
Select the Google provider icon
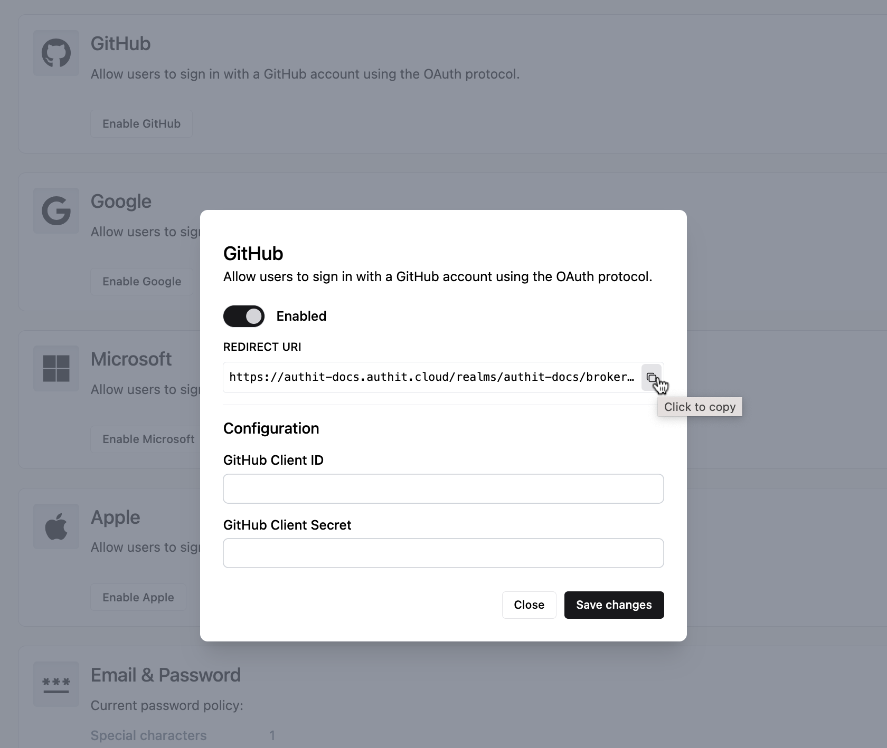tap(55, 210)
